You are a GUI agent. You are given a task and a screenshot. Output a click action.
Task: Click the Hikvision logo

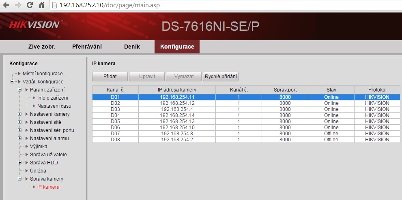[x=34, y=25]
